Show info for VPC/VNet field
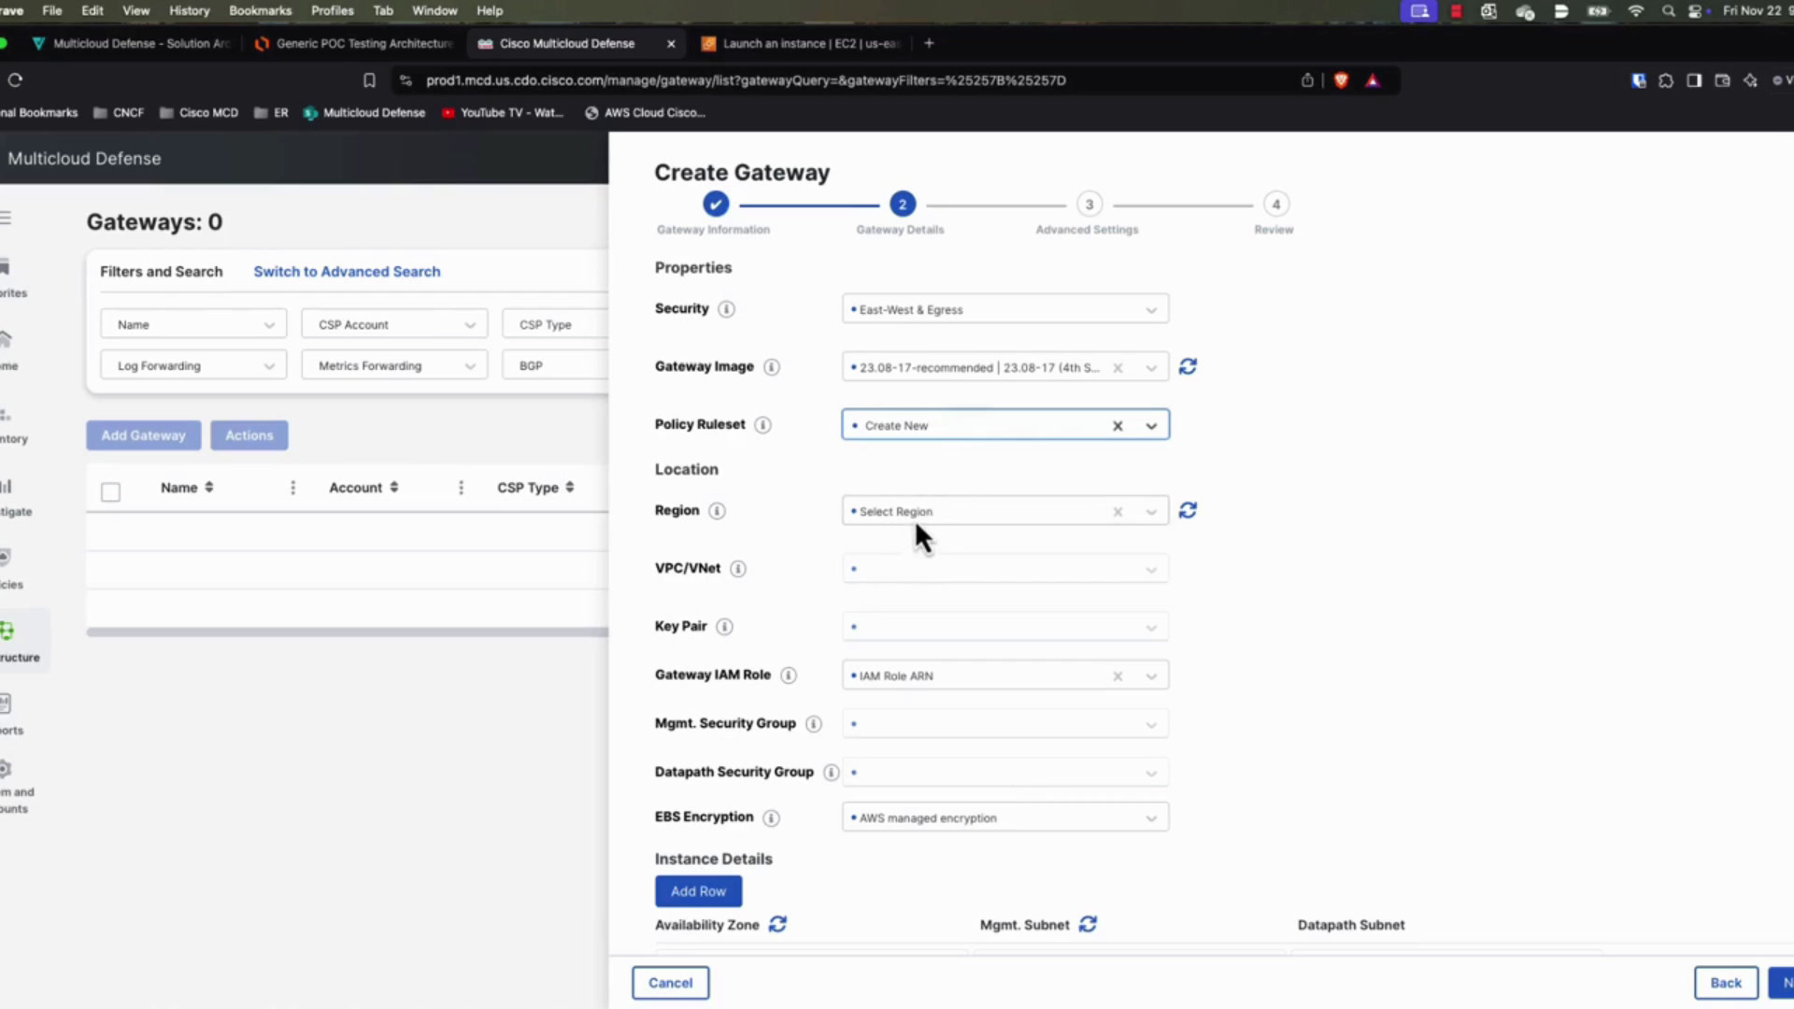 (x=737, y=569)
